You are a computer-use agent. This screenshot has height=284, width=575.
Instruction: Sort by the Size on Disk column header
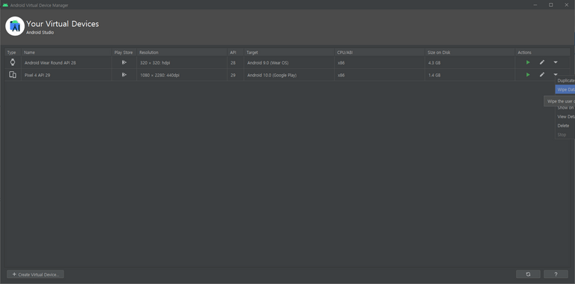point(469,52)
